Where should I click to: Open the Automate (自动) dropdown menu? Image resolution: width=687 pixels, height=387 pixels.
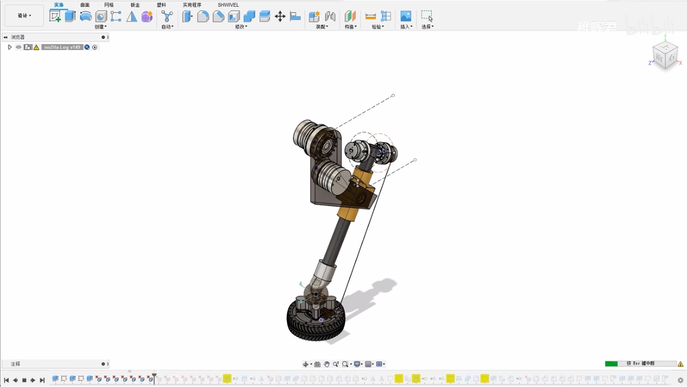tap(167, 27)
